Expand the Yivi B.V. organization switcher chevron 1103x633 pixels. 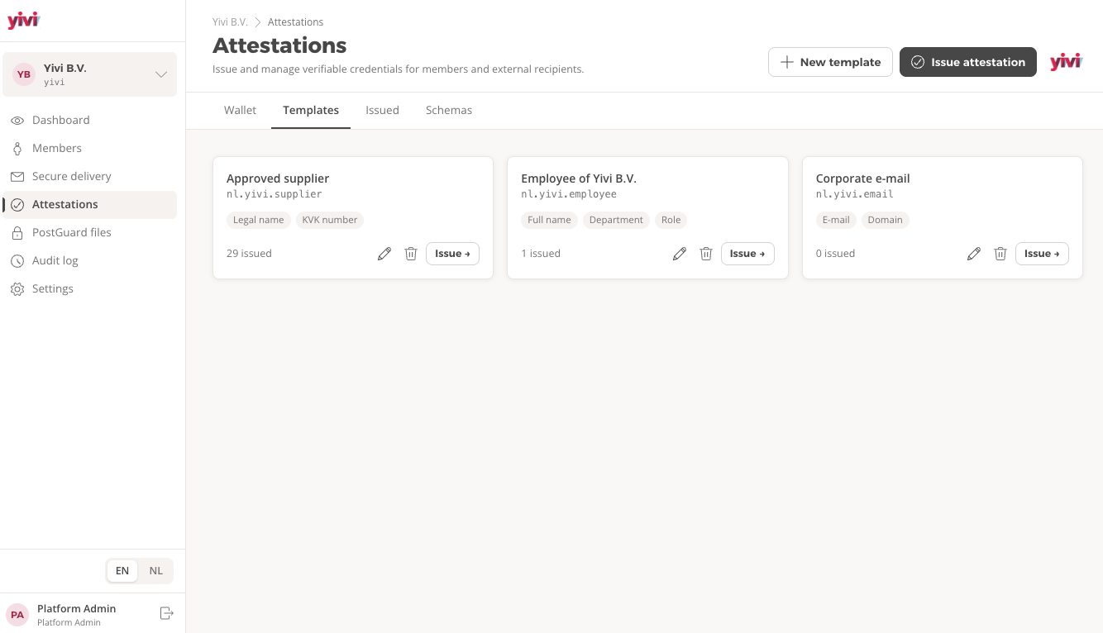pyautogui.click(x=162, y=74)
